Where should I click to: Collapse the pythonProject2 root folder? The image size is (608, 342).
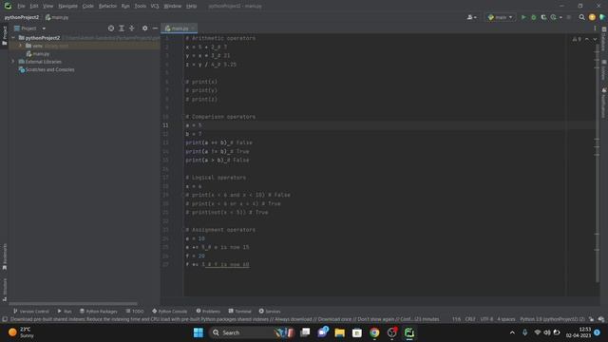[13, 38]
